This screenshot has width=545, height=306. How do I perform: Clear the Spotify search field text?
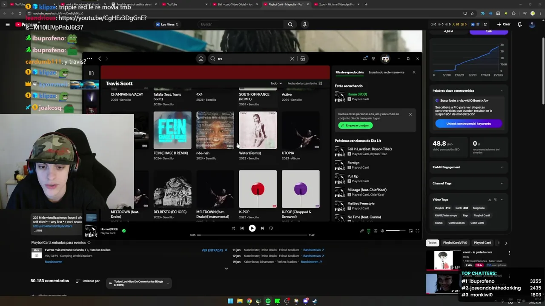(292, 59)
